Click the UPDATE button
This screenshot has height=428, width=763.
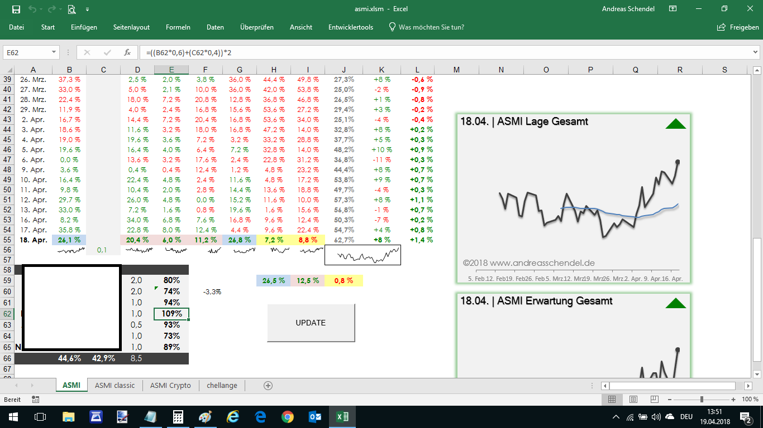(x=311, y=323)
